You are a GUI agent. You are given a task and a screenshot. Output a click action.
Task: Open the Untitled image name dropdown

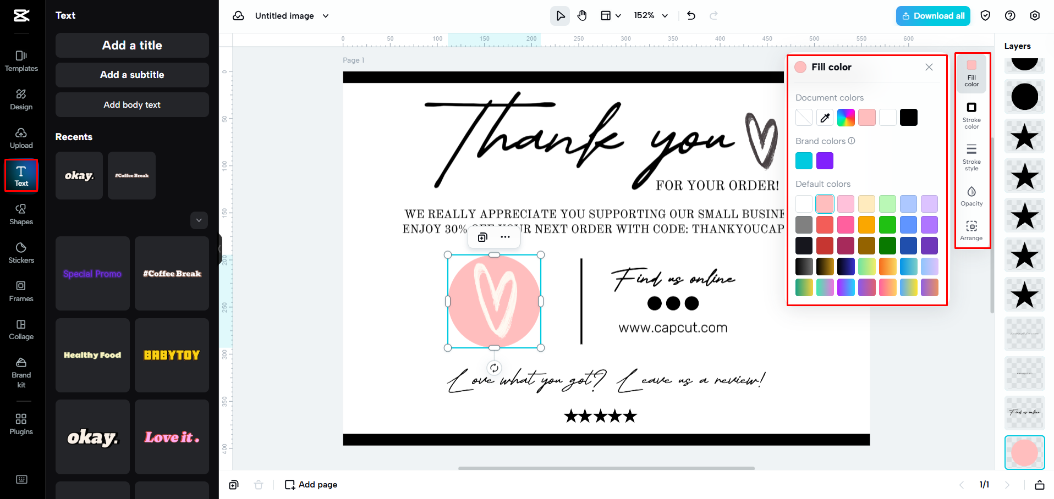click(292, 16)
